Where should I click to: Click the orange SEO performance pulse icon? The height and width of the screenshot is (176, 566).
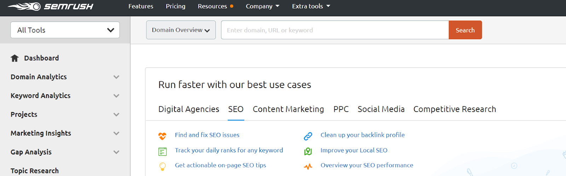point(308,166)
